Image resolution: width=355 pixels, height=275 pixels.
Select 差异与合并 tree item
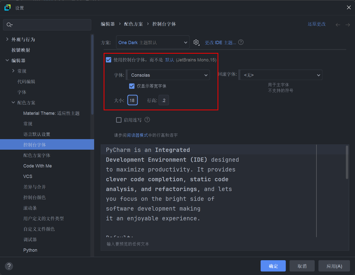[35, 187]
